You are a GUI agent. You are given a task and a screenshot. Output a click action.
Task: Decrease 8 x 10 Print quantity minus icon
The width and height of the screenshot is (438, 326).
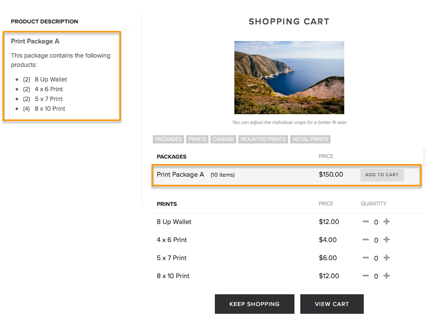click(366, 276)
